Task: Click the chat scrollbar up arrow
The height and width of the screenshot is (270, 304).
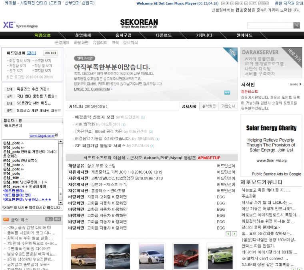Action: [x=61, y=142]
